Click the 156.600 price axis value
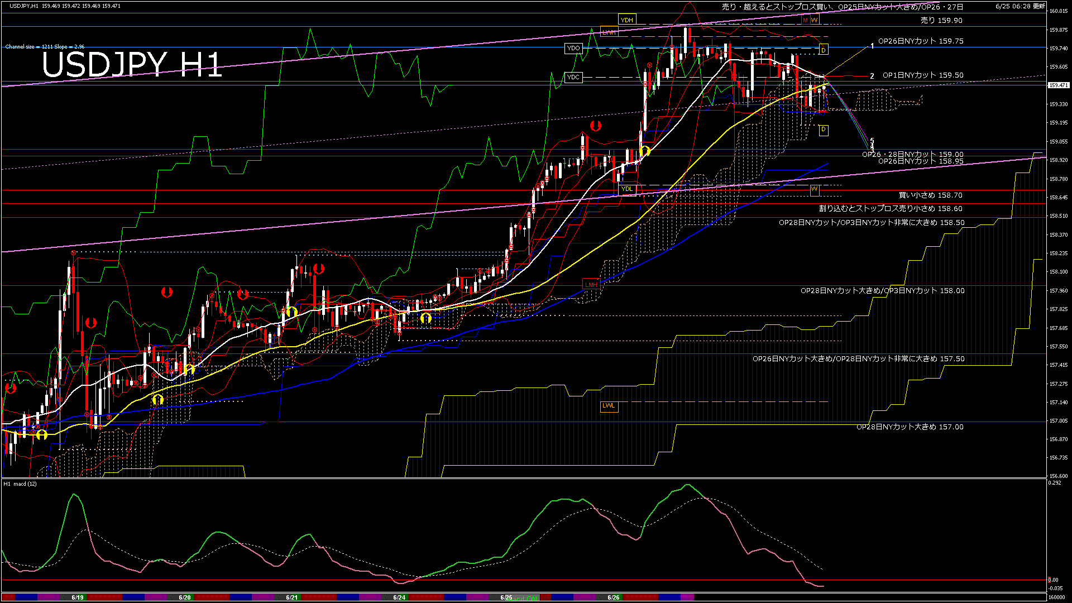The height and width of the screenshot is (603, 1072). [1059, 476]
